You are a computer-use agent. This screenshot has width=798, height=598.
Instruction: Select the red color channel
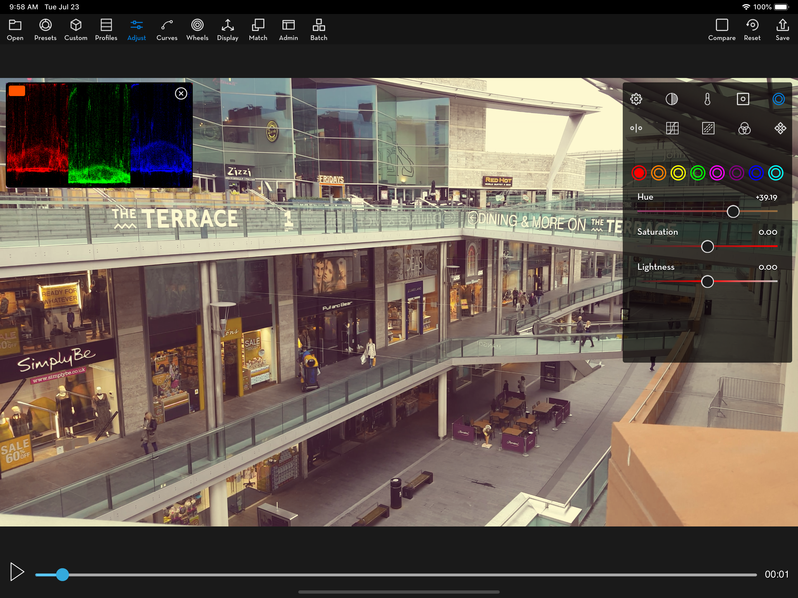(x=639, y=173)
